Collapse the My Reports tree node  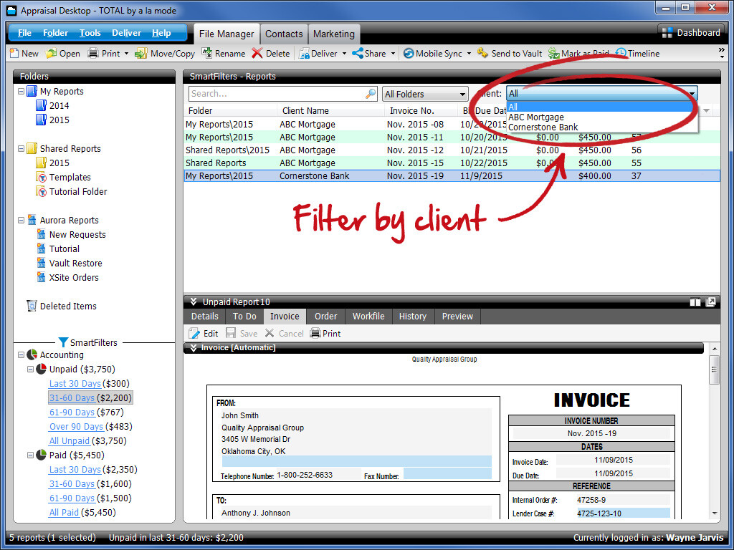pos(21,92)
